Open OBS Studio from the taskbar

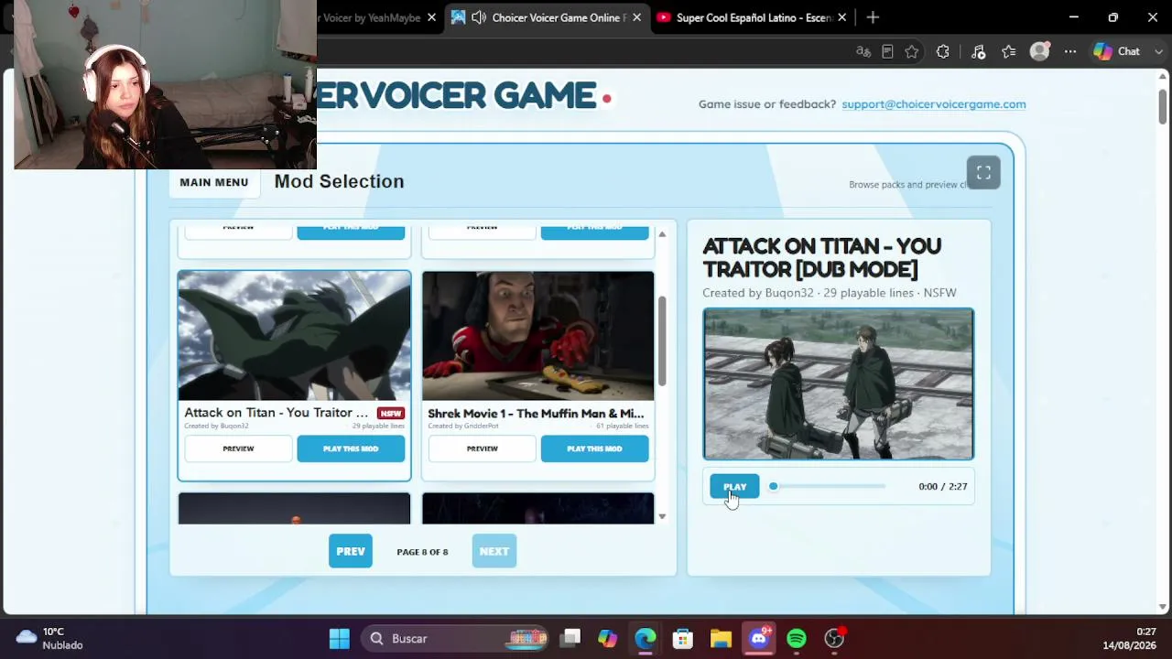[834, 638]
